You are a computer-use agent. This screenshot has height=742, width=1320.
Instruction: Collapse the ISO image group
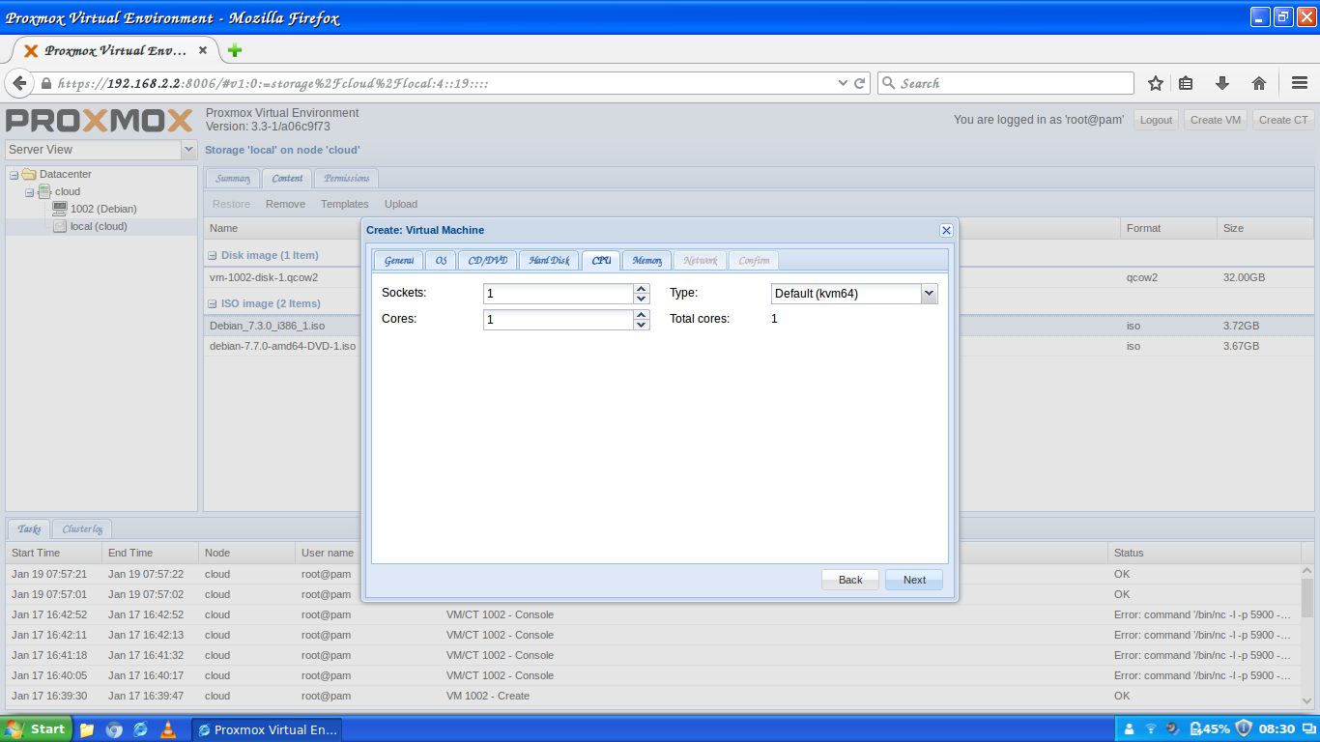(213, 304)
